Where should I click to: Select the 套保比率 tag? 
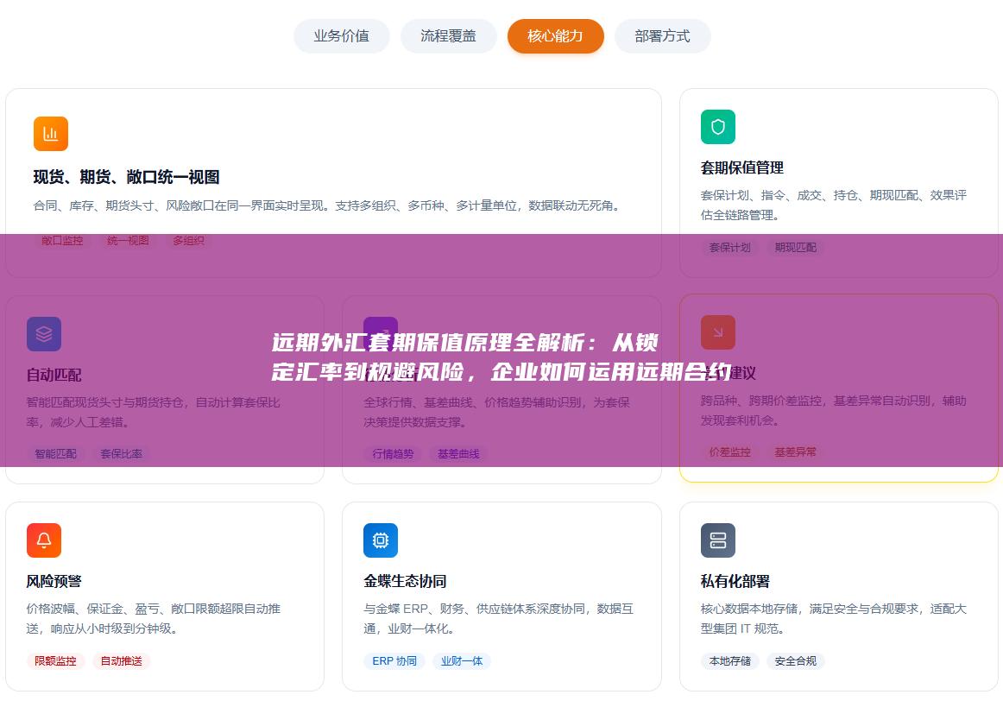(x=122, y=454)
